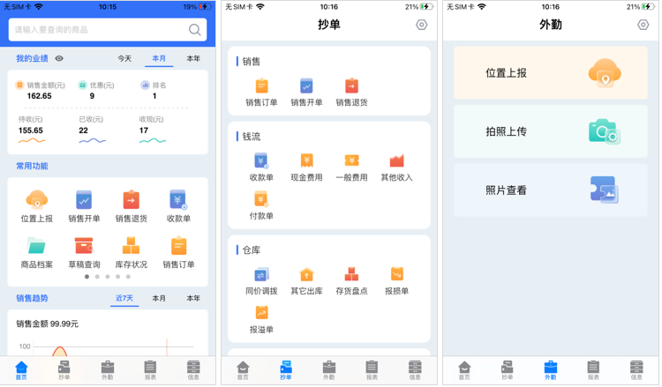Open 销售退货 icon in 抄单 sales section

(x=351, y=86)
